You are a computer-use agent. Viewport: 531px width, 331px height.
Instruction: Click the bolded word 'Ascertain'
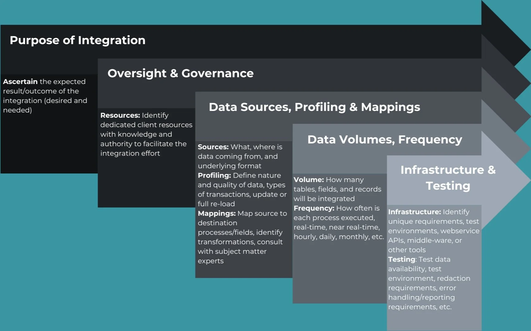click(x=20, y=82)
